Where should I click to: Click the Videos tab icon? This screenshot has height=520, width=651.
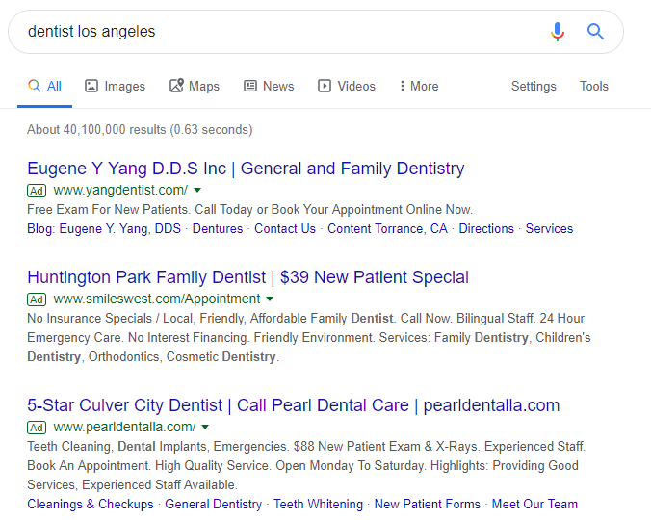(x=325, y=86)
